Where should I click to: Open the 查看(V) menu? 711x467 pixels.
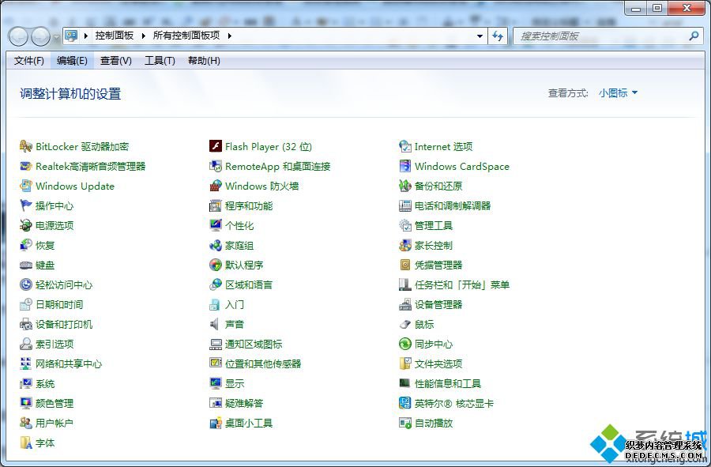pyautogui.click(x=116, y=61)
